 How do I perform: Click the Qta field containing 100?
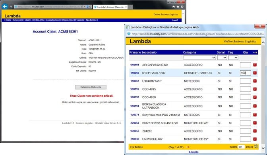pos(246,73)
